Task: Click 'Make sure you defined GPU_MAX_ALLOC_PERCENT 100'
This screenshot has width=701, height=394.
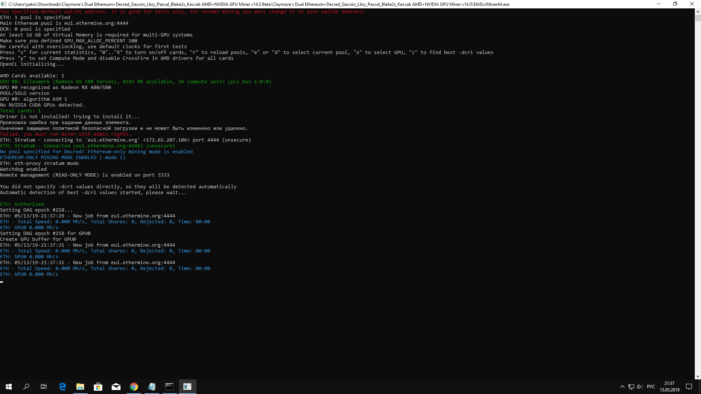Action: [69, 41]
